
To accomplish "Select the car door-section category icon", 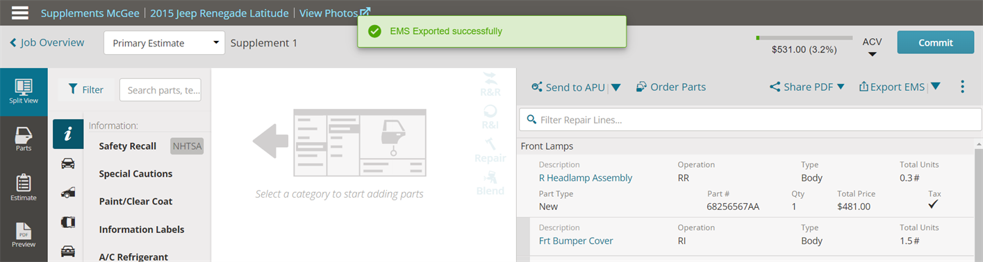I will (68, 222).
